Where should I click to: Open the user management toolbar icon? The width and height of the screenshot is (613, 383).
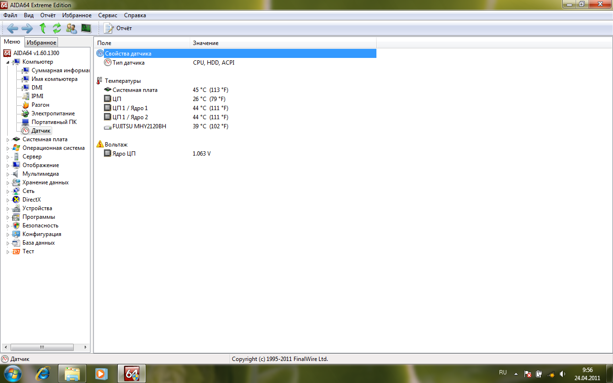point(71,28)
